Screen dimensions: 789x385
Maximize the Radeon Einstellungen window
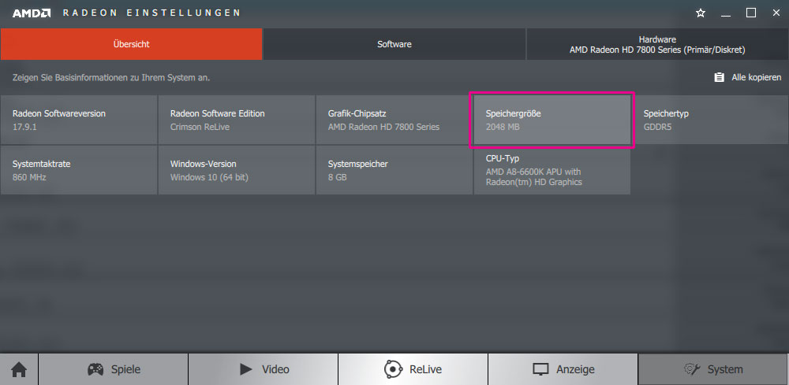[751, 13]
